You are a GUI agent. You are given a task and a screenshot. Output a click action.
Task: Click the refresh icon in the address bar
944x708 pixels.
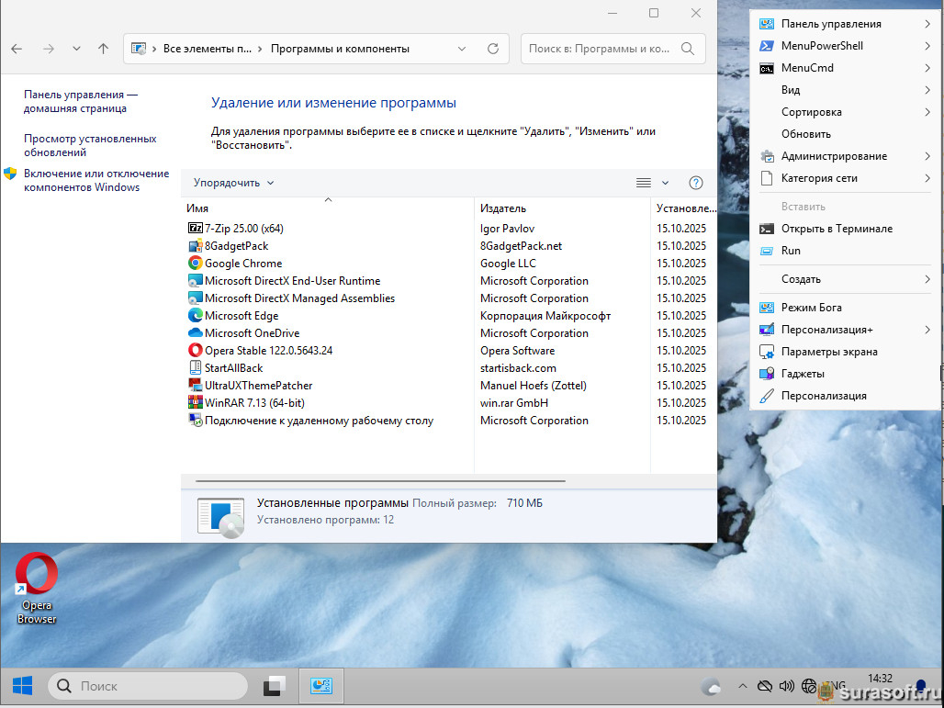[493, 49]
